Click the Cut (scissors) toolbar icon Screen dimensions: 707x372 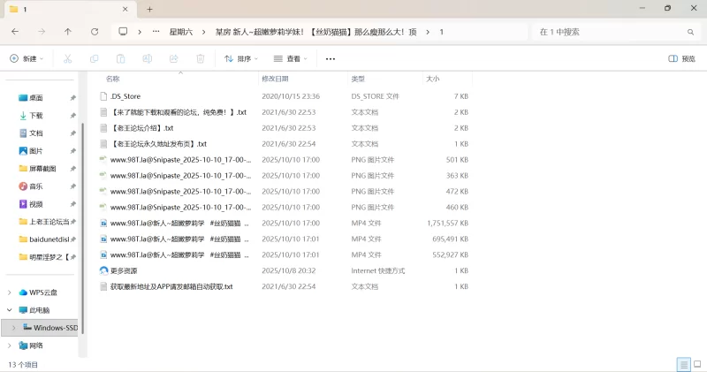point(67,58)
